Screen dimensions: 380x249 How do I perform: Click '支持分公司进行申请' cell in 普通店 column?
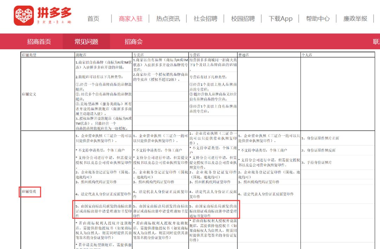tap(269, 162)
